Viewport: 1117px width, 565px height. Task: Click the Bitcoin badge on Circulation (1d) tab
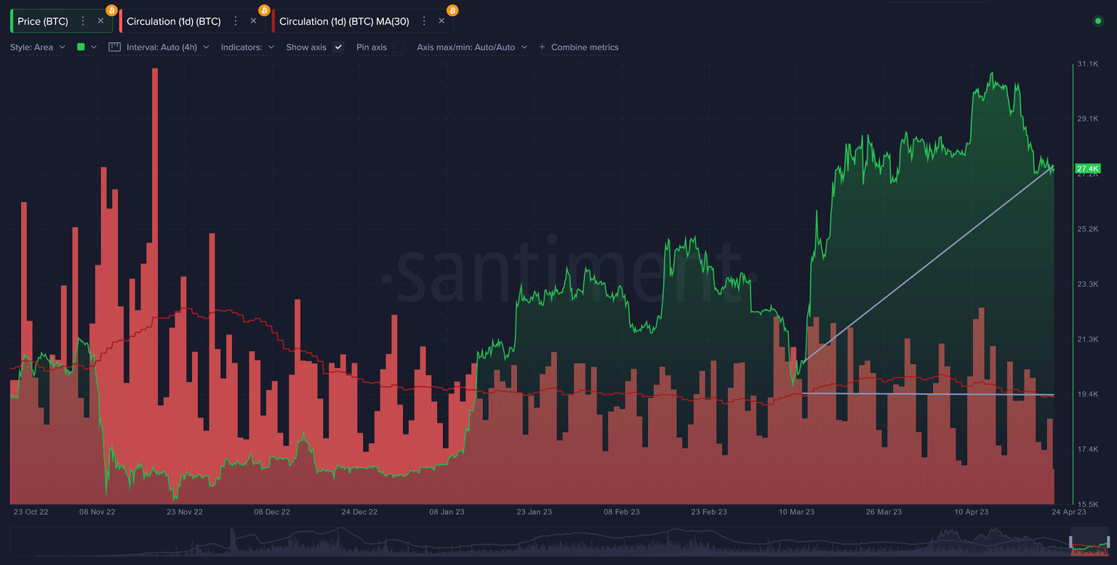[x=263, y=10]
